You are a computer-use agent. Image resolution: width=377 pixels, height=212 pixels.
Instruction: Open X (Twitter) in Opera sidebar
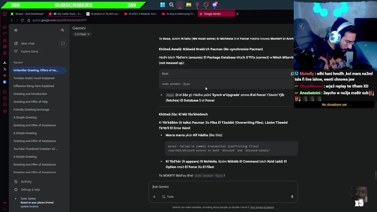[x=5, y=69]
